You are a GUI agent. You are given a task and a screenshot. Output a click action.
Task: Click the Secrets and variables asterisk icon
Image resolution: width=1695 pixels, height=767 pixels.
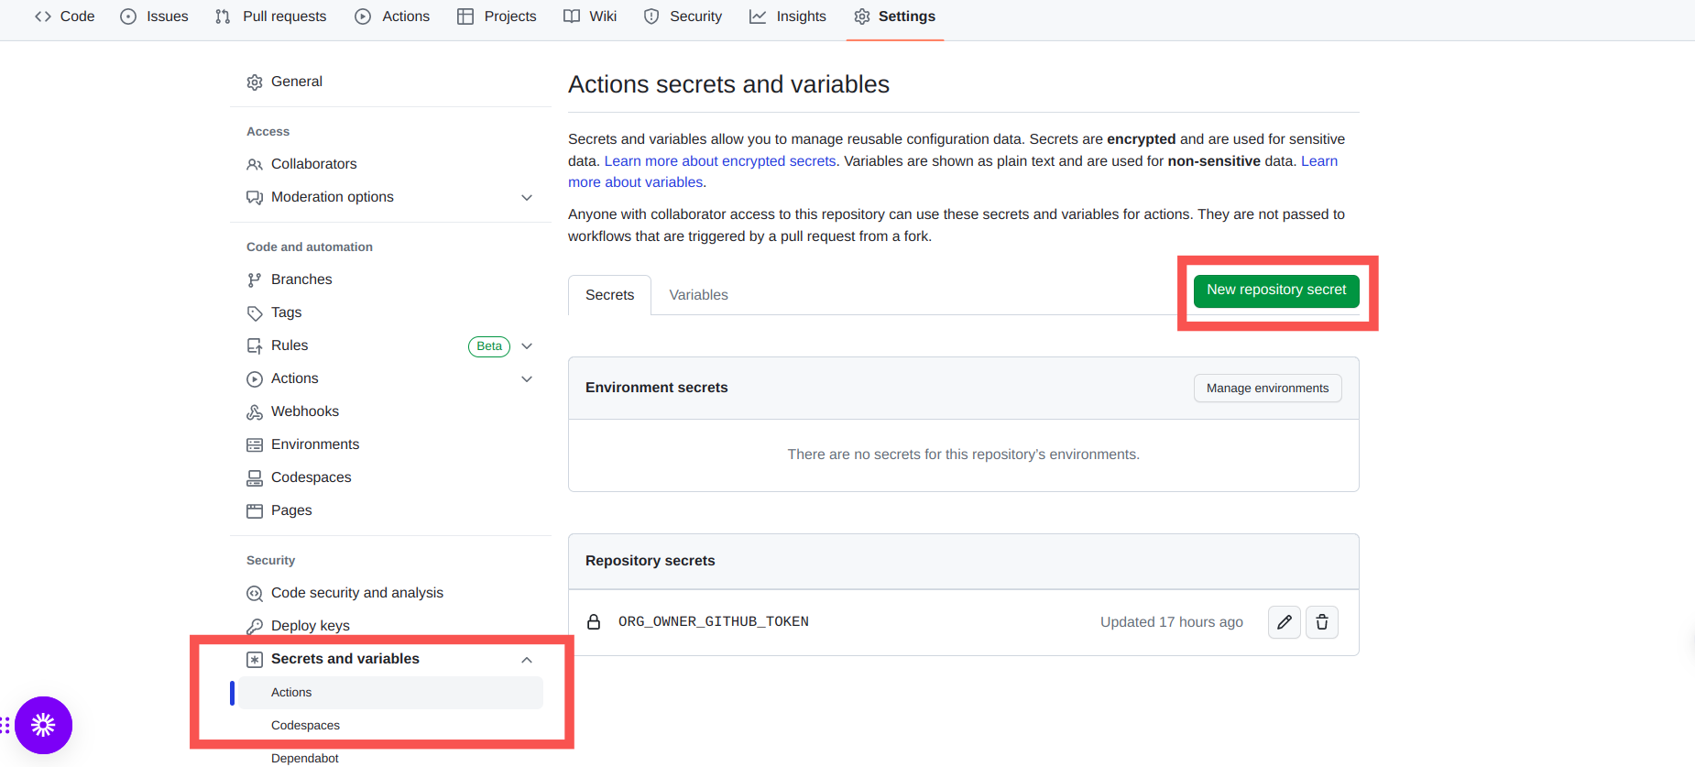[x=255, y=660]
